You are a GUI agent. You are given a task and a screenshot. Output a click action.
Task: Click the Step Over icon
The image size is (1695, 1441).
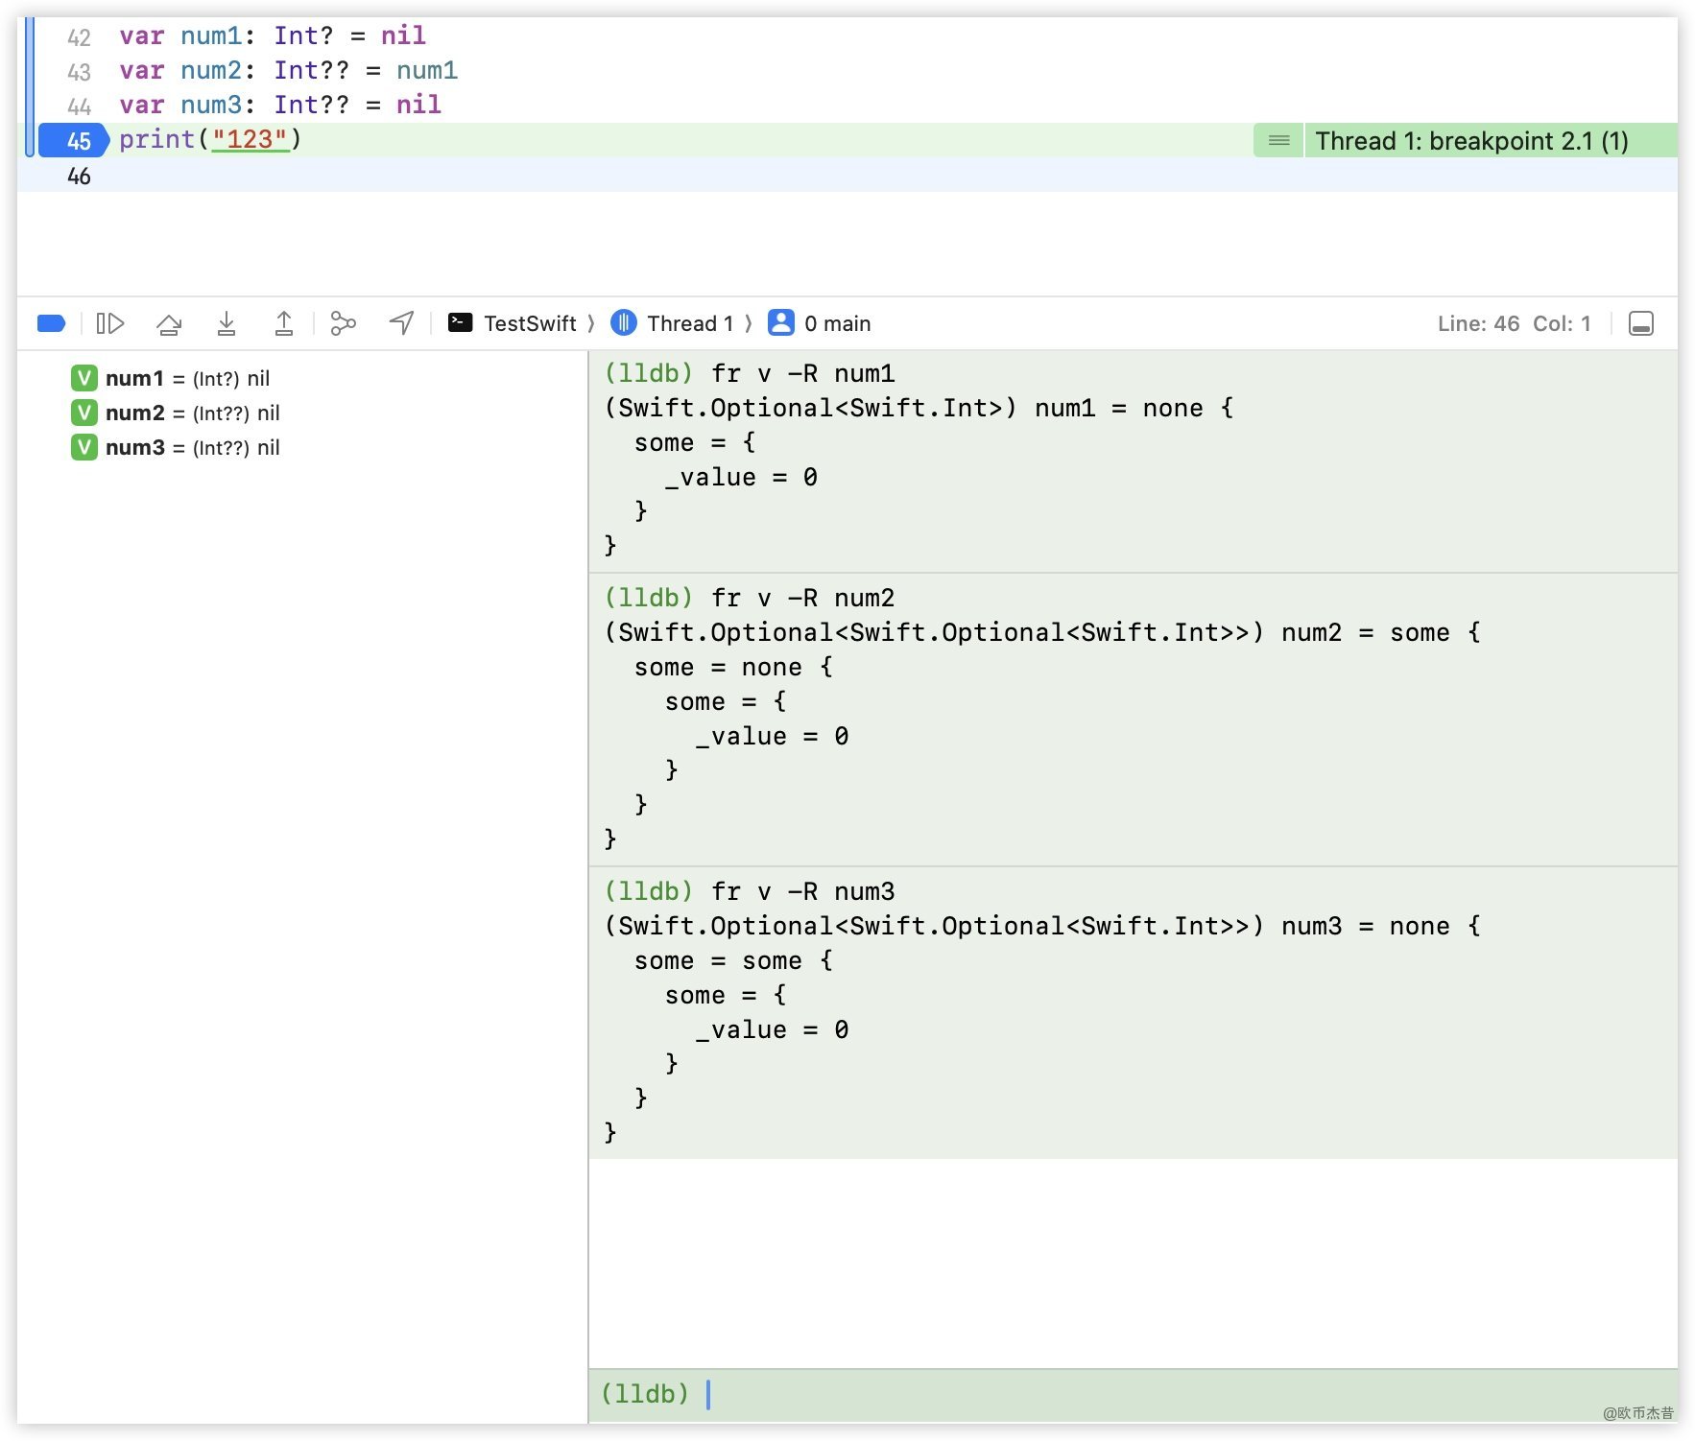[169, 323]
